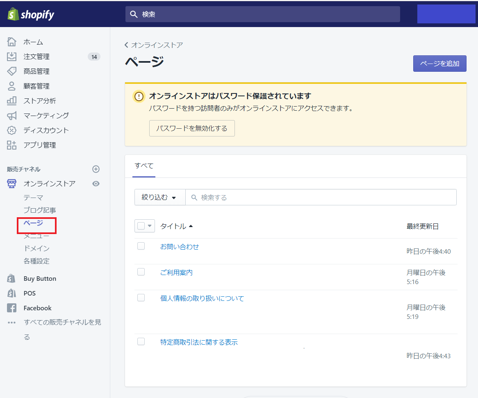Click the ディスカウント percent badge icon
478x398 pixels.
click(x=11, y=130)
